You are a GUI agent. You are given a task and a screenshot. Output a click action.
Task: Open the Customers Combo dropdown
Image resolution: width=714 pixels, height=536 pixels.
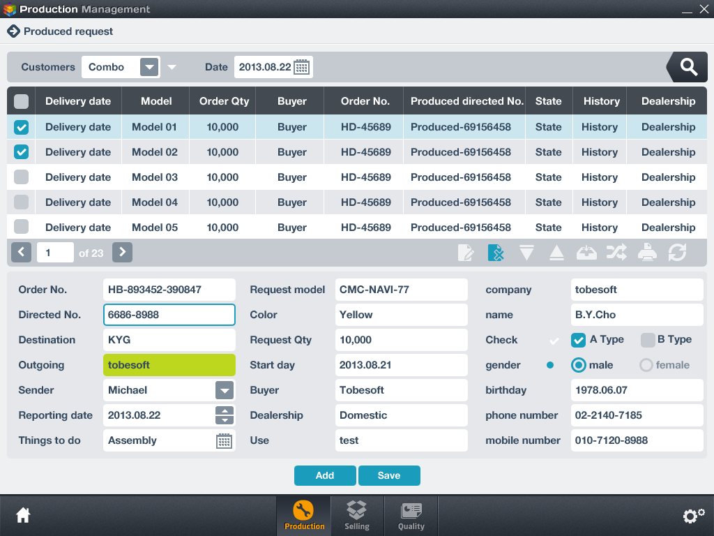(x=149, y=67)
